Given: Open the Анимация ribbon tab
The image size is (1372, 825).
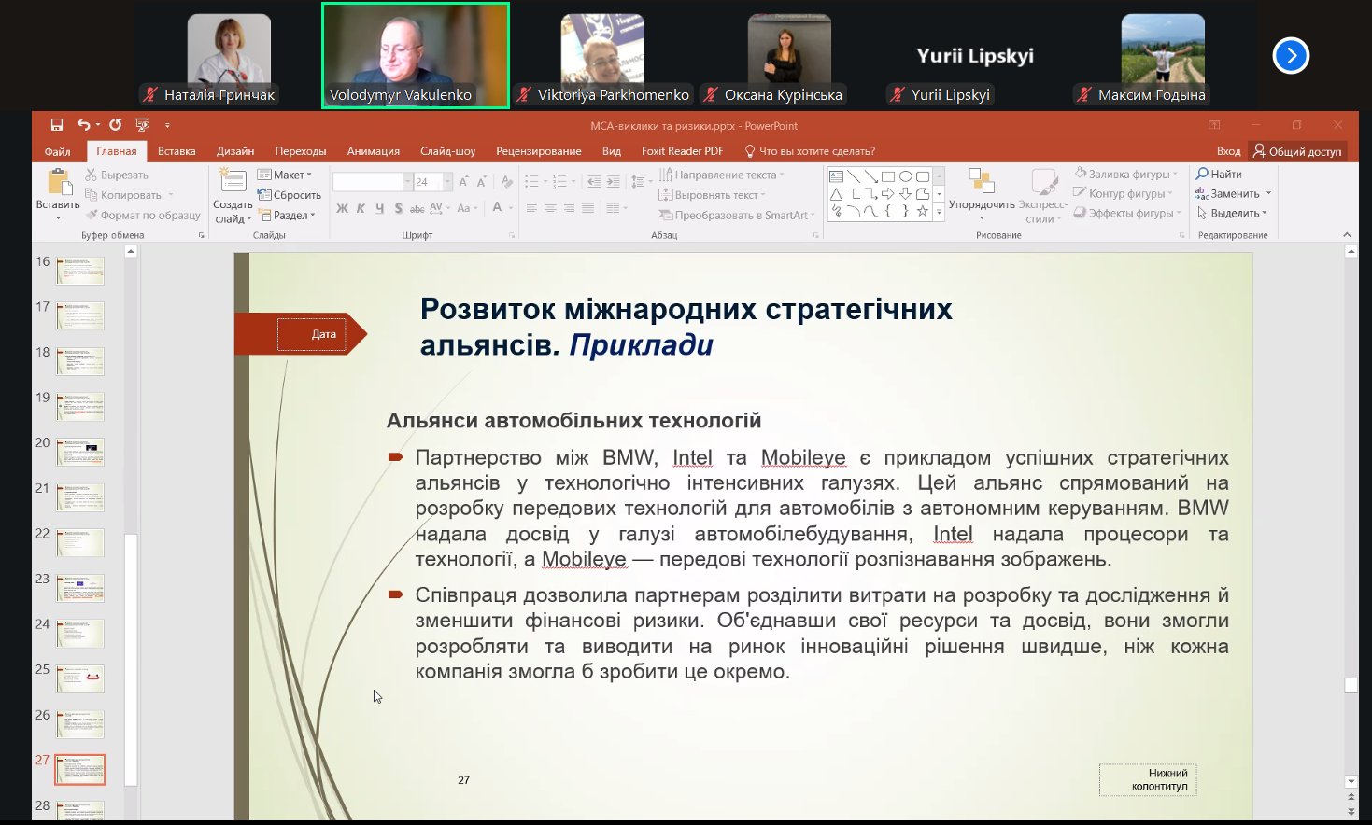Looking at the screenshot, I should (373, 151).
